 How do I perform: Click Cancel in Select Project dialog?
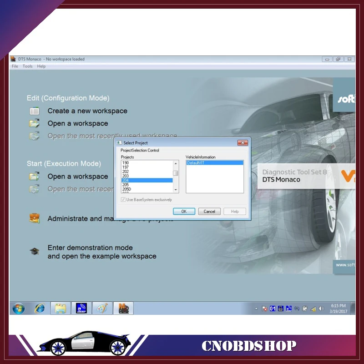pos(209,211)
